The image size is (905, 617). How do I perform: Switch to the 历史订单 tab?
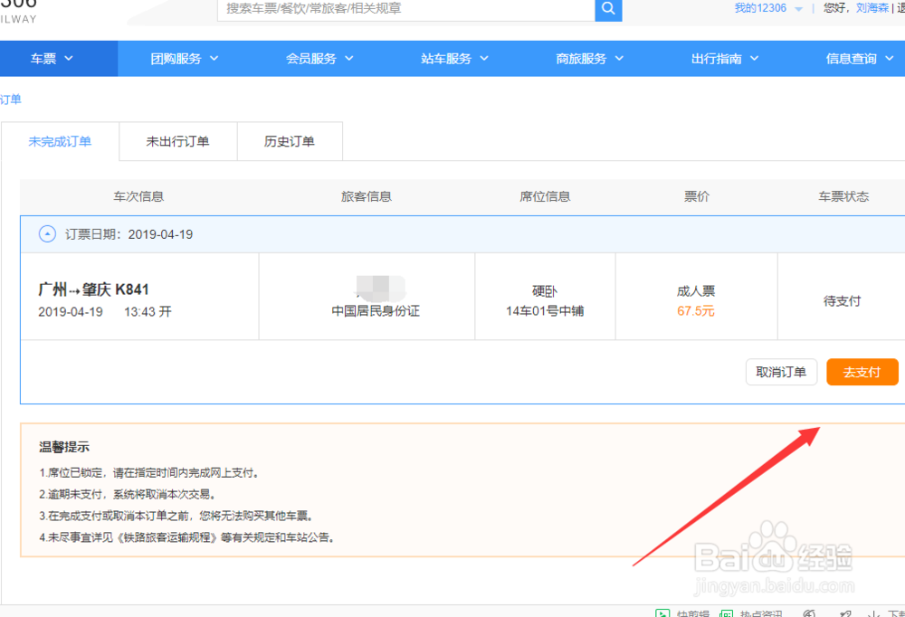coord(290,141)
